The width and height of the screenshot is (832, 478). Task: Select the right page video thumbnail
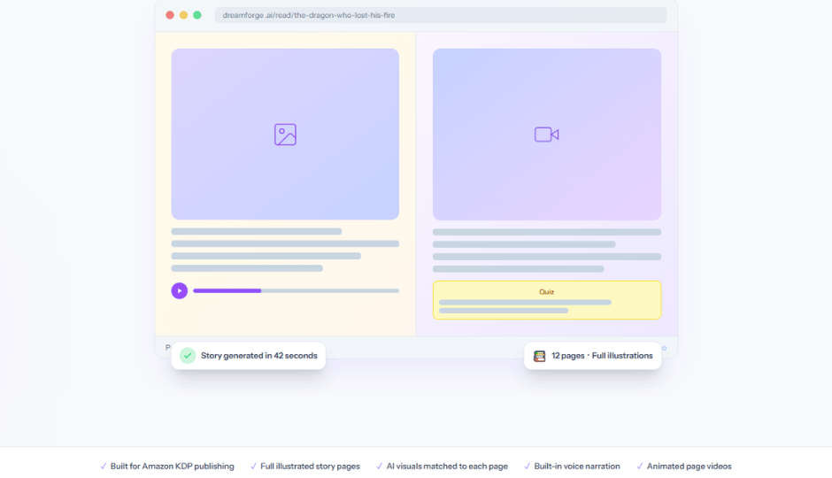coord(546,135)
